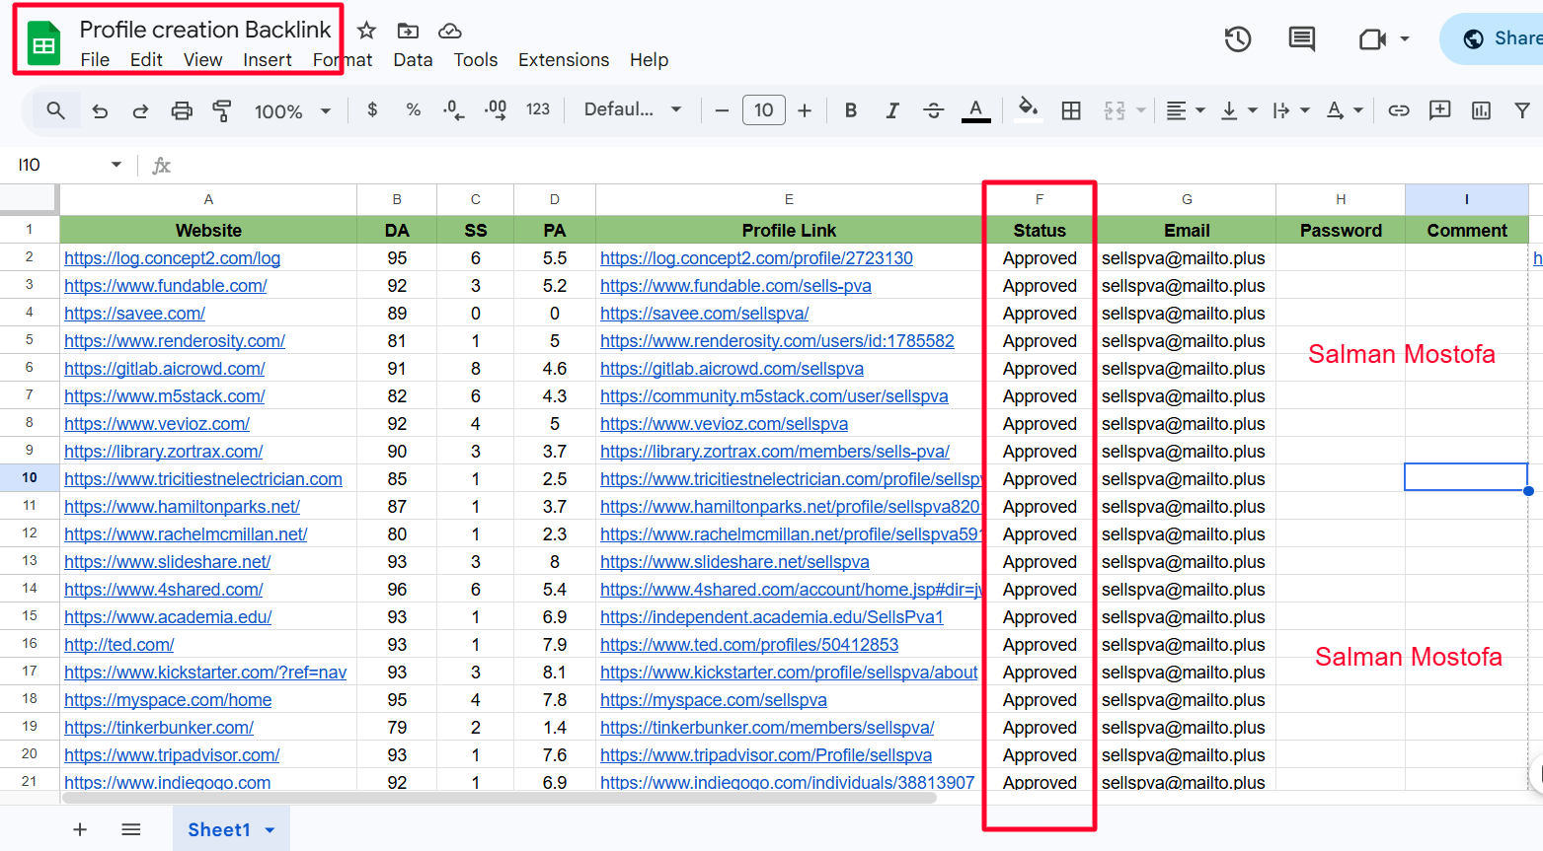Check cloud save status icon
This screenshot has width=1543, height=851.
pos(450,31)
